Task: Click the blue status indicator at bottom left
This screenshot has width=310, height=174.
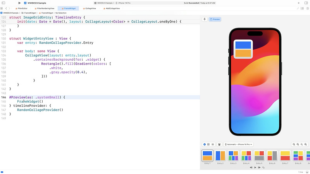Action: click(x=2, y=172)
